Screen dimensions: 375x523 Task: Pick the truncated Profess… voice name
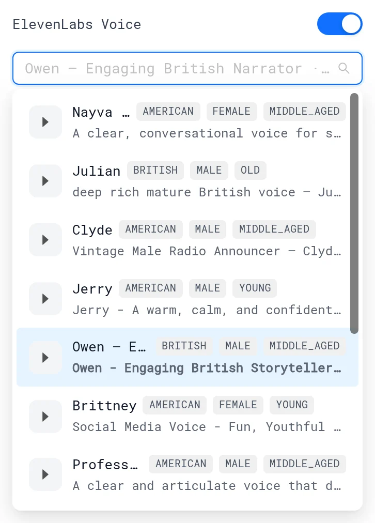tap(105, 465)
